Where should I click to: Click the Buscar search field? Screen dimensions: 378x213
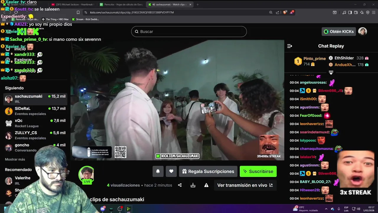(x=189, y=32)
